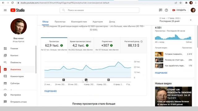Reload the page with refresh icon
Screen dimensions: 198x111
pyautogui.click(x=12, y=3)
